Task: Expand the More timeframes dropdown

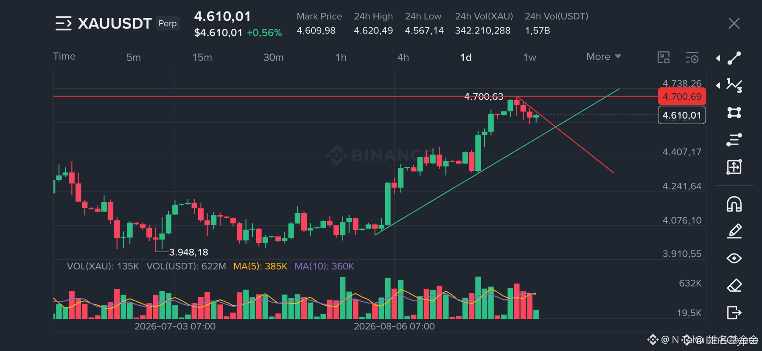Action: (603, 57)
